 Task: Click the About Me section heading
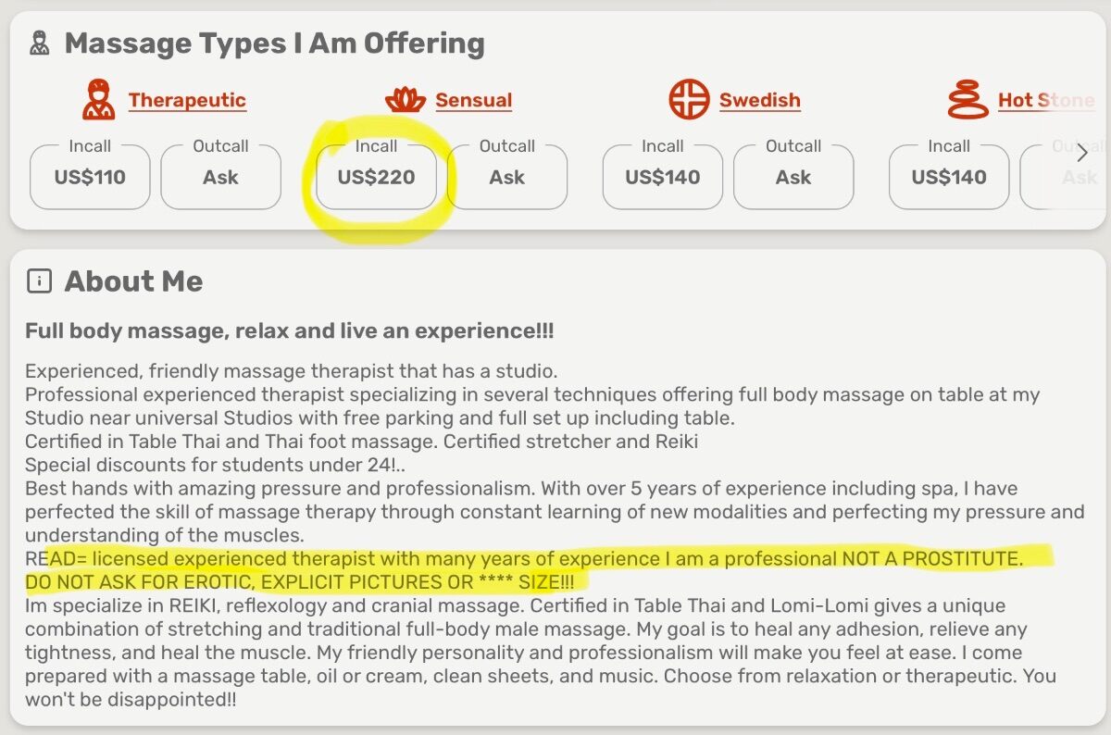(133, 281)
